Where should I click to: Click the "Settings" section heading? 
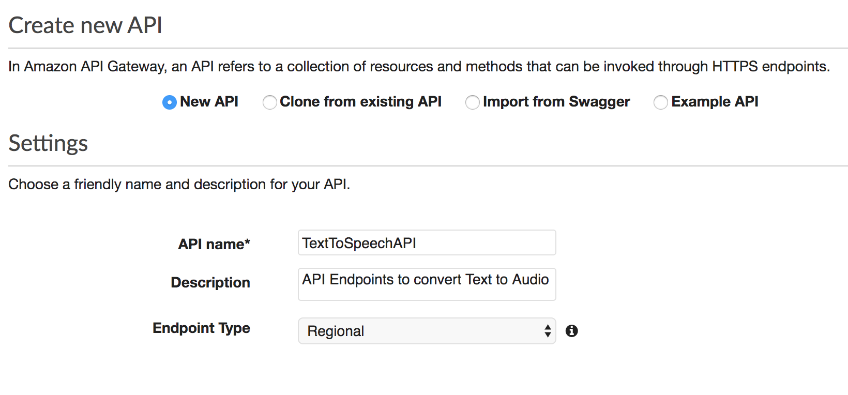tap(48, 143)
